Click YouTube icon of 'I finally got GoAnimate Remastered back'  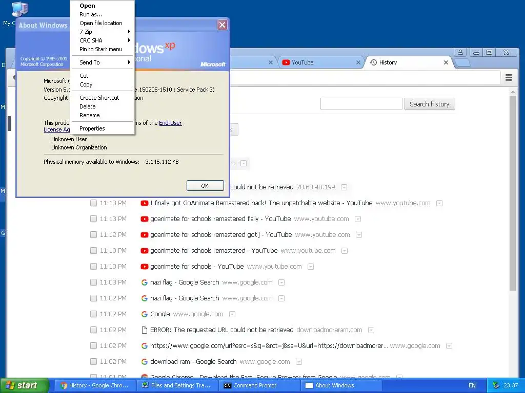pyautogui.click(x=144, y=203)
